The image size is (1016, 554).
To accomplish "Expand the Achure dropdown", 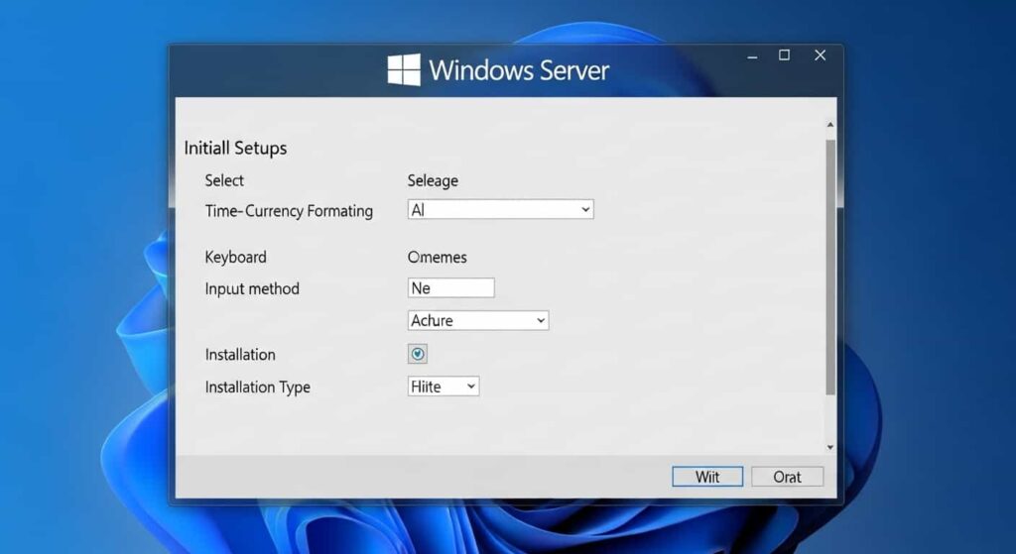I will (478, 320).
